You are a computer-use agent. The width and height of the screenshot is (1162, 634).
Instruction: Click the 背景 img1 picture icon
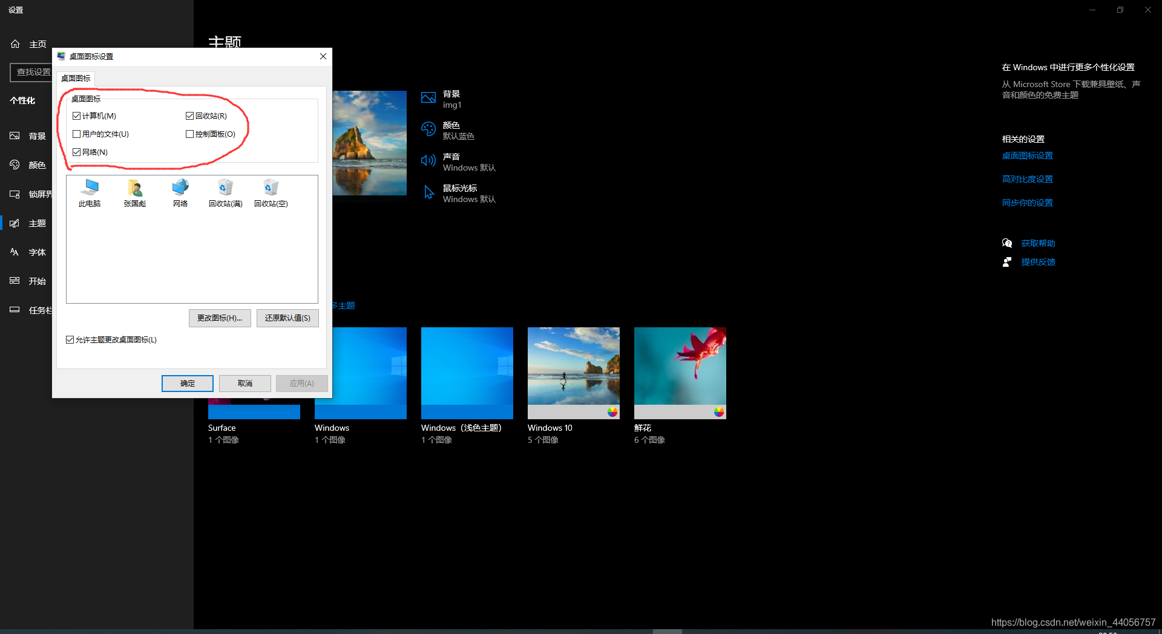tap(428, 97)
